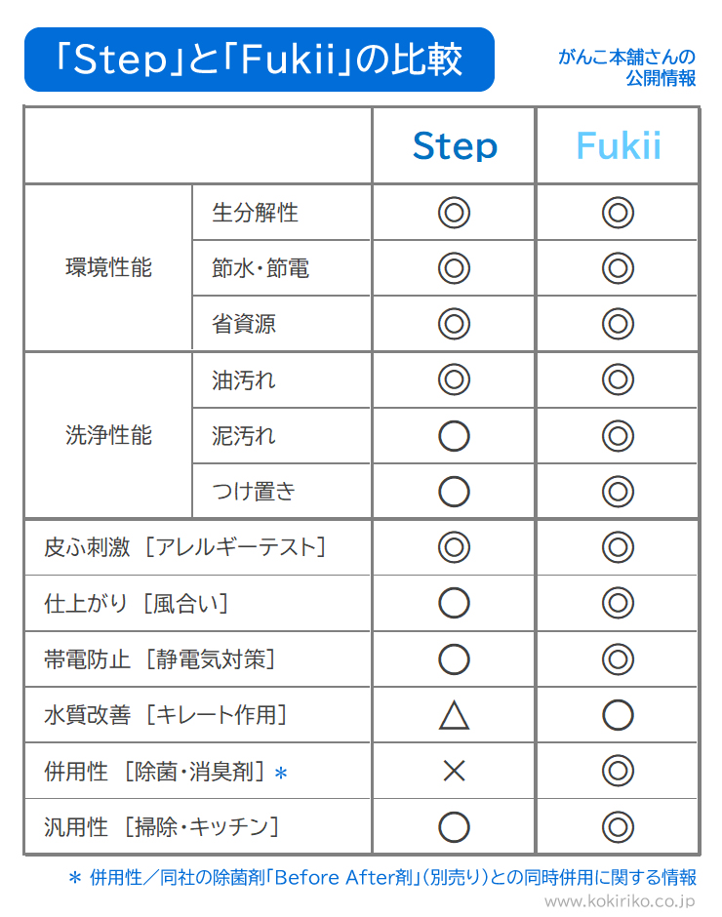722x917 pixels.
Task: Click the double circle for Fukii's 併用性 rating
Action: (618, 771)
